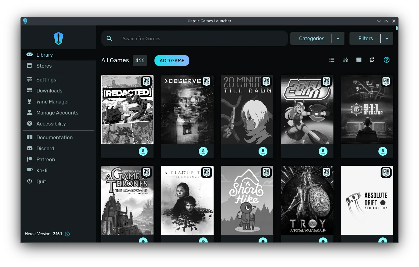The height and width of the screenshot is (267, 419).
Task: Open the Stores section
Action: coord(59,66)
